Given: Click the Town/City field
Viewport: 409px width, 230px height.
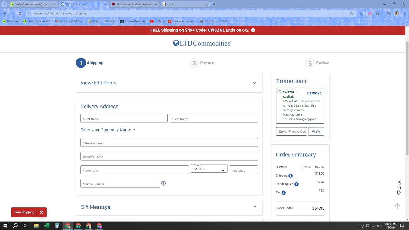Looking at the screenshot, I should [x=135, y=170].
